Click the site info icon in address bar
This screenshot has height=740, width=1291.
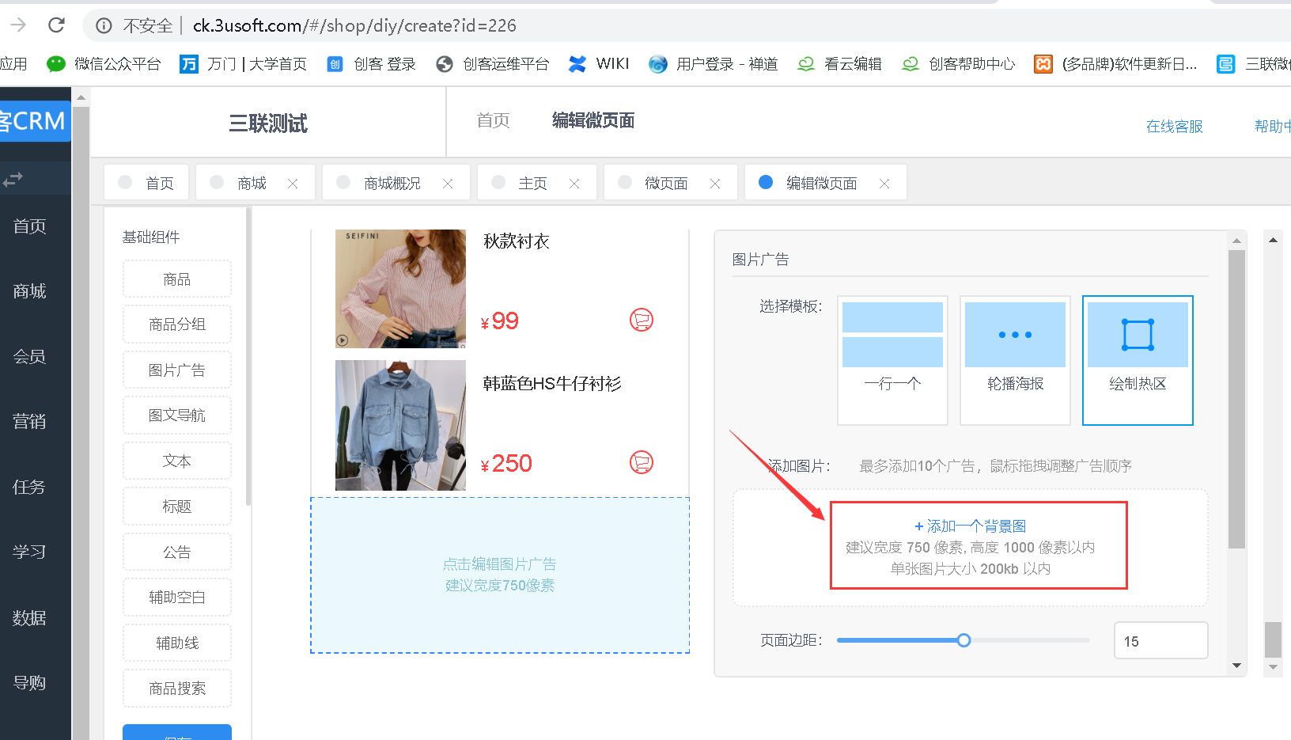pos(104,25)
